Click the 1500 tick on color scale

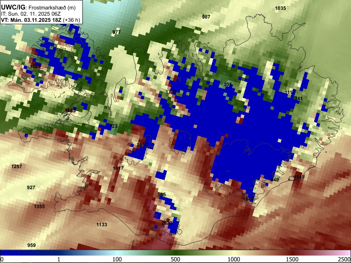tap(292, 259)
